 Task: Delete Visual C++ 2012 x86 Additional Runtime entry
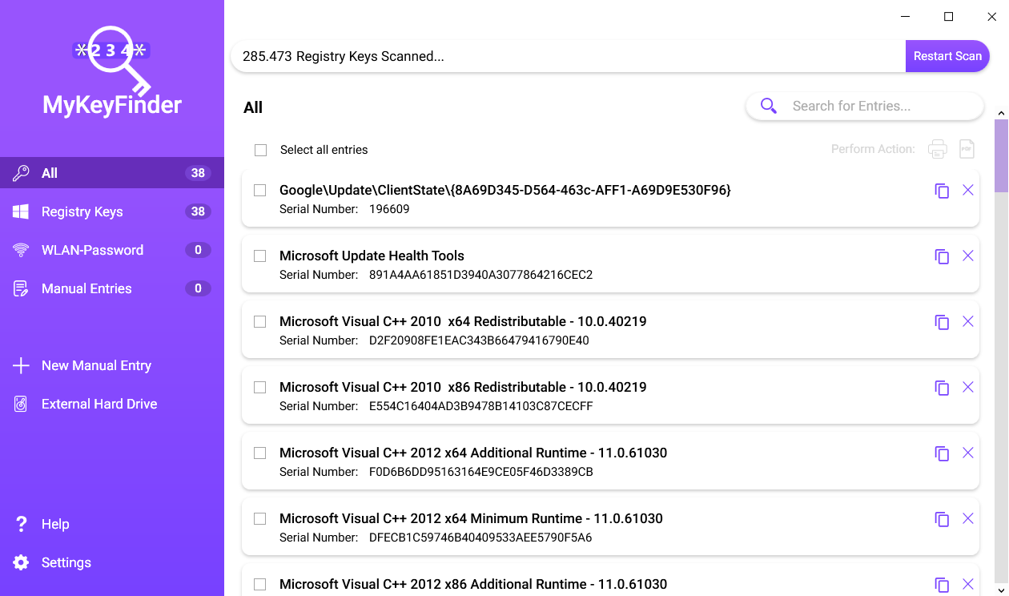tap(967, 584)
